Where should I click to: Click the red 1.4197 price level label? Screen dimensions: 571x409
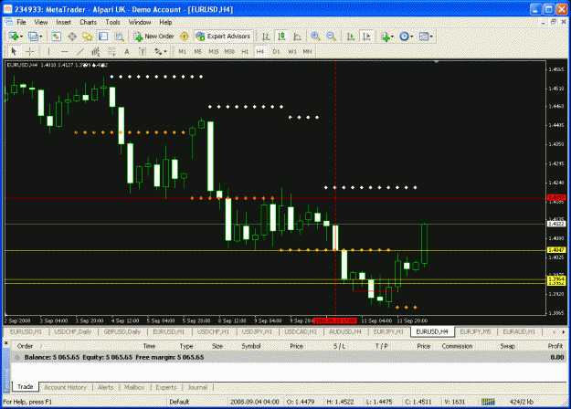tap(556, 198)
